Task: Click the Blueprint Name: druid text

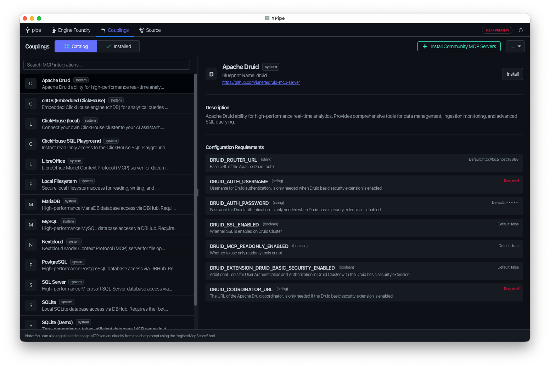Action: 245,75
